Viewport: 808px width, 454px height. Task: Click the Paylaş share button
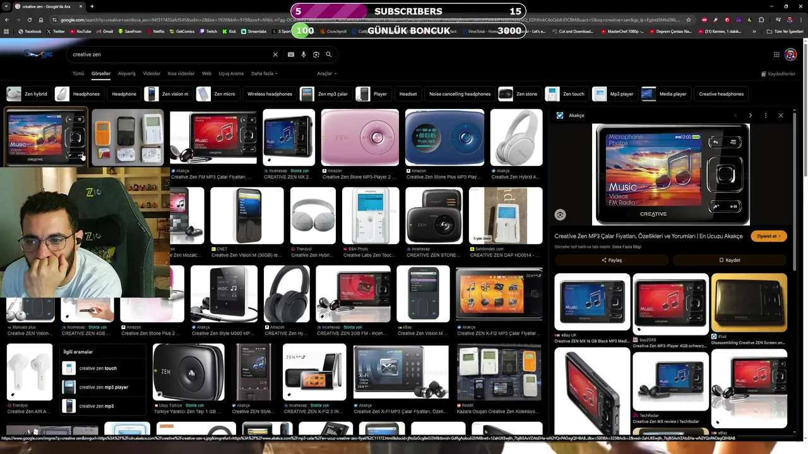(612, 260)
